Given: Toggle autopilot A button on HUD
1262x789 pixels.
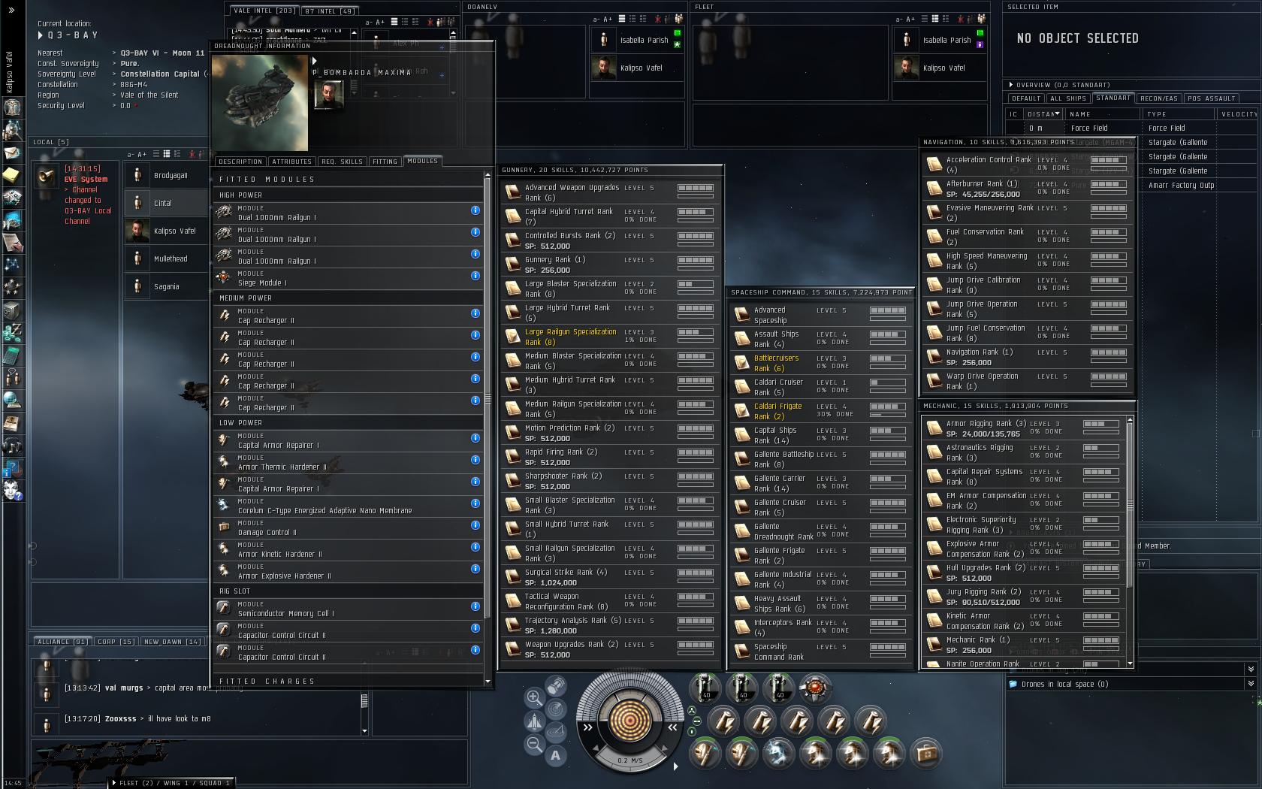Looking at the screenshot, I should click(x=556, y=756).
